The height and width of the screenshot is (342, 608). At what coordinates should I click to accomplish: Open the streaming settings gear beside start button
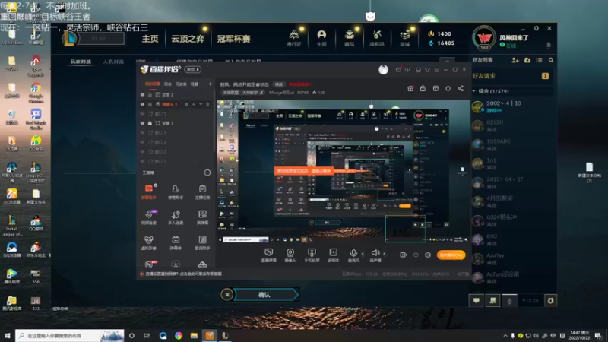coord(428,255)
